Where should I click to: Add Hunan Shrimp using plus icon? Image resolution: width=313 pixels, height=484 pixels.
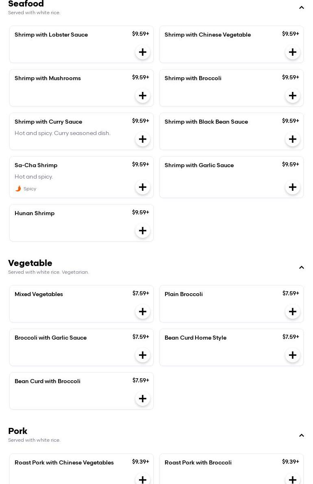point(143,231)
